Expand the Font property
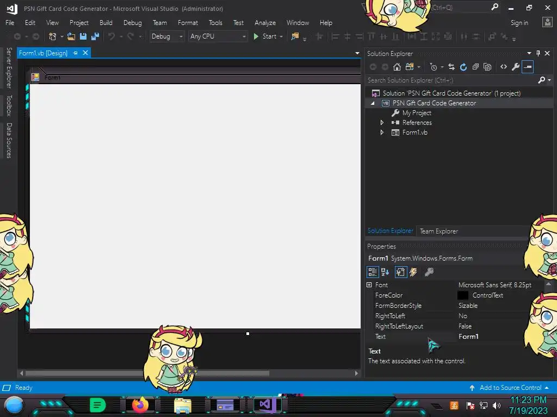 [x=369, y=285]
